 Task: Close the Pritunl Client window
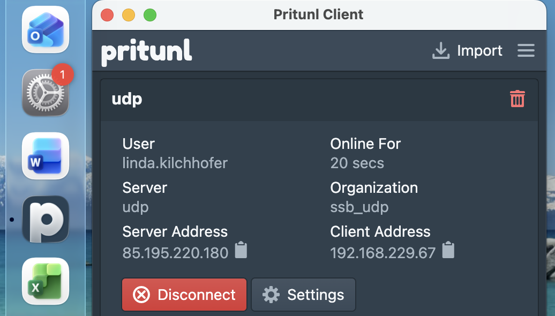point(107,15)
